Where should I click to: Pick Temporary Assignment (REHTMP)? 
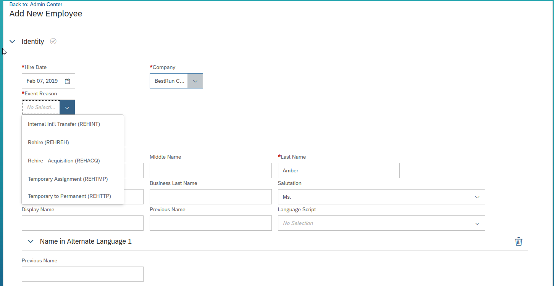click(73, 179)
